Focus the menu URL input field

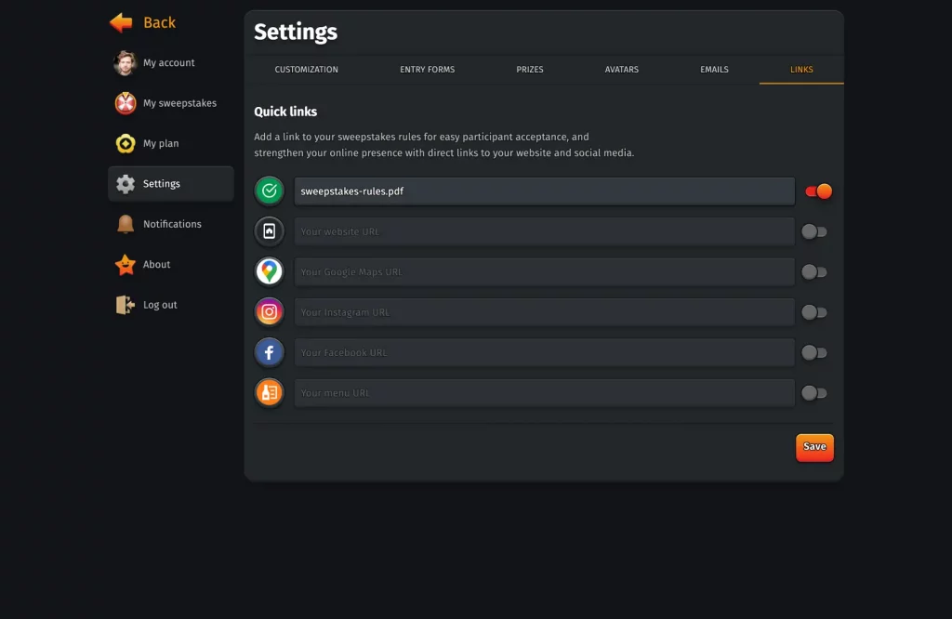pos(544,393)
